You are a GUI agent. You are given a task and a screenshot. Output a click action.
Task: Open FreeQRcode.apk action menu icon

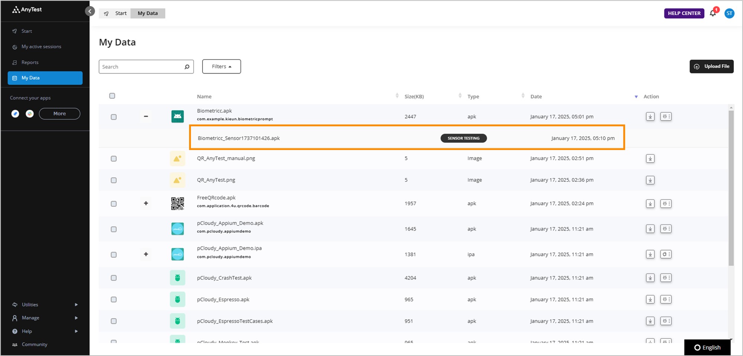[666, 203]
